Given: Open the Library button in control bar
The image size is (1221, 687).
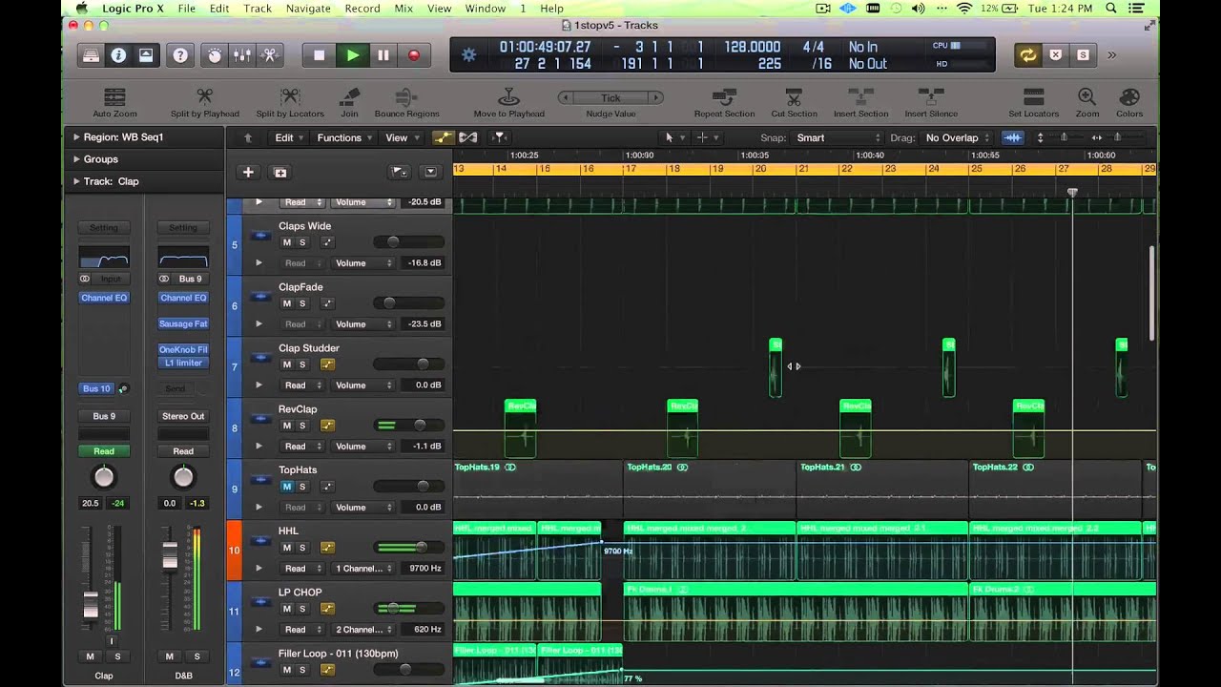Looking at the screenshot, I should pyautogui.click(x=90, y=55).
